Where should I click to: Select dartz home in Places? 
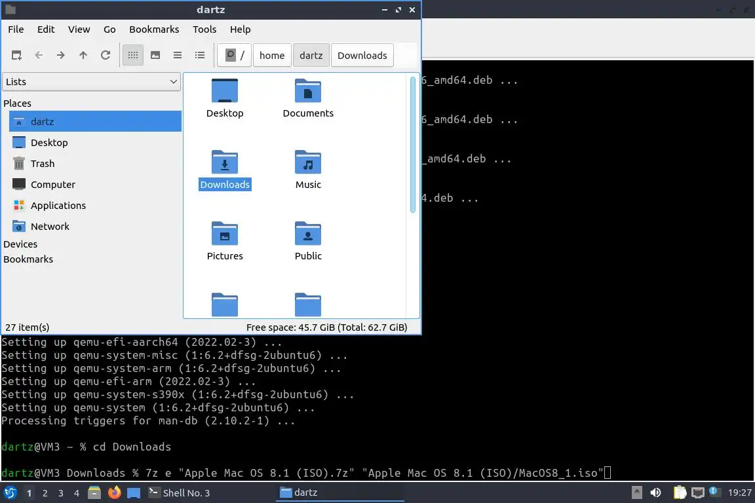95,121
